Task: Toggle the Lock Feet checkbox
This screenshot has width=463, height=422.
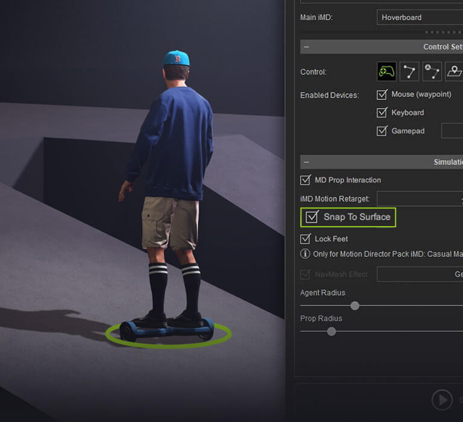Action: point(305,239)
